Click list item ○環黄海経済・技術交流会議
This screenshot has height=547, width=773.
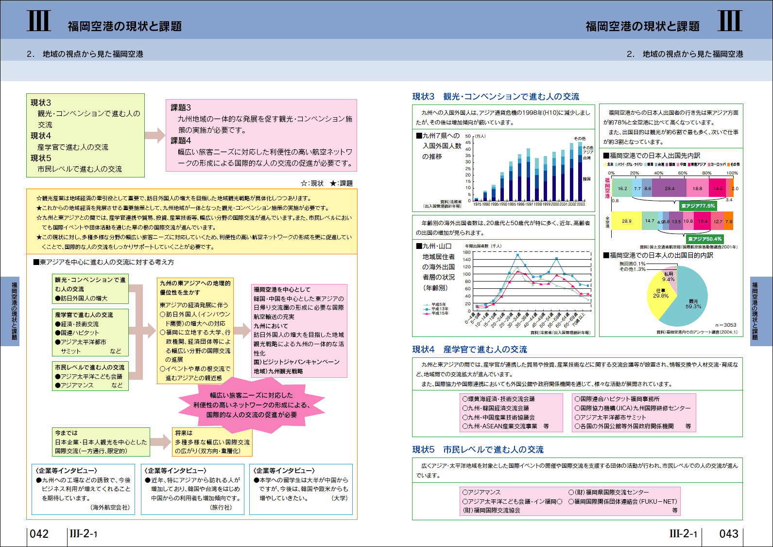(x=498, y=399)
